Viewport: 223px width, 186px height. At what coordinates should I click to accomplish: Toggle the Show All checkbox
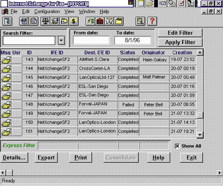[x=177, y=146]
